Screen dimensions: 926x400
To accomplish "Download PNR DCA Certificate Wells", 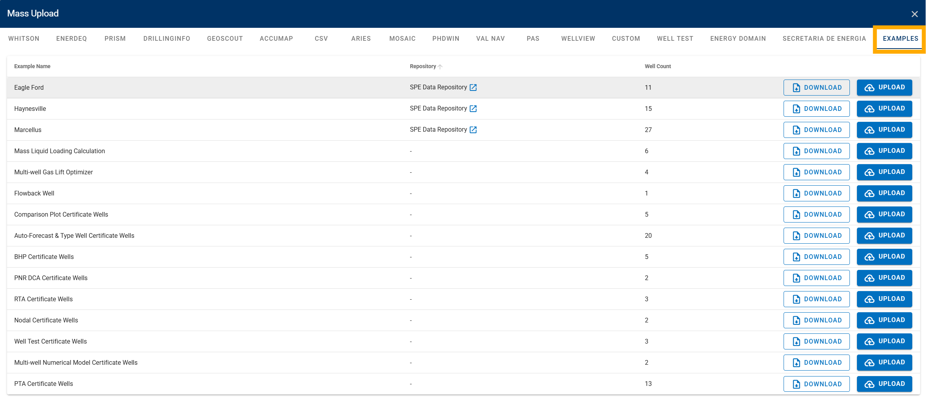I will pos(817,278).
